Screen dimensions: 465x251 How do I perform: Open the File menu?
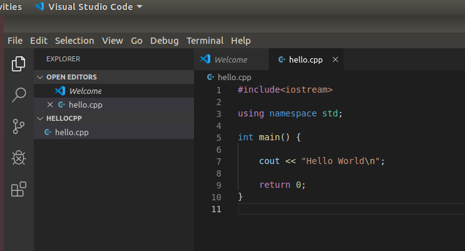click(x=15, y=41)
